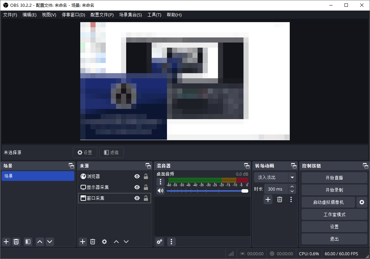Open the 场景集合(S) menu

click(131, 15)
